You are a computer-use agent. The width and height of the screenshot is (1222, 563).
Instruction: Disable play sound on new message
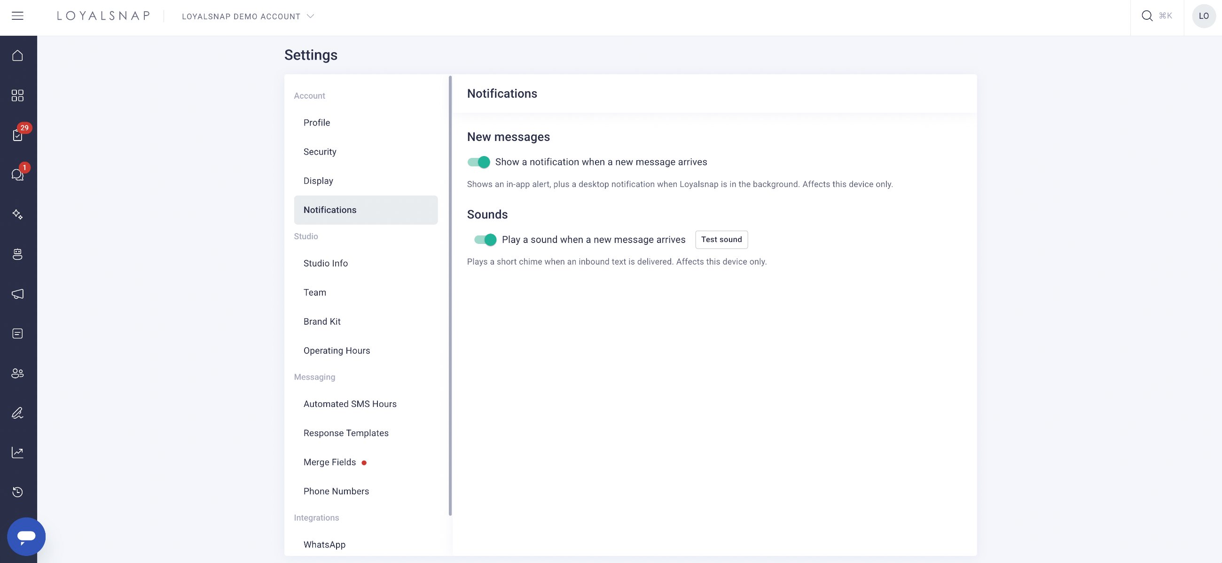click(x=486, y=240)
